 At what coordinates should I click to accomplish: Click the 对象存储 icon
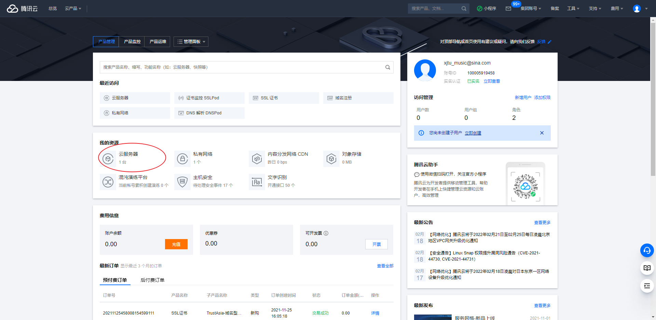pos(331,159)
